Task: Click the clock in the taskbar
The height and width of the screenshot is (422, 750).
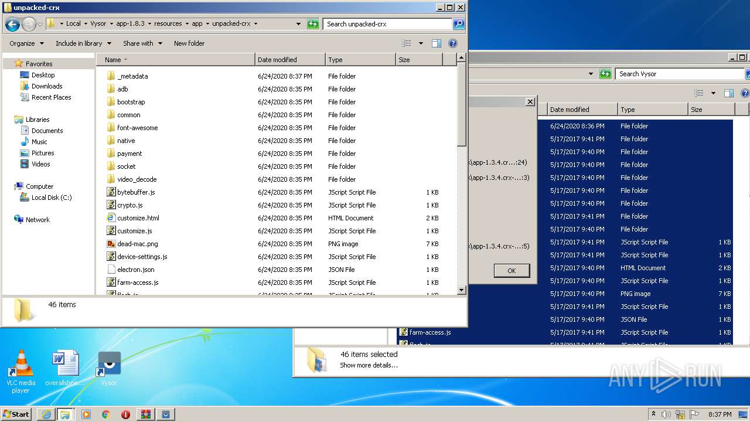Action: point(720,414)
